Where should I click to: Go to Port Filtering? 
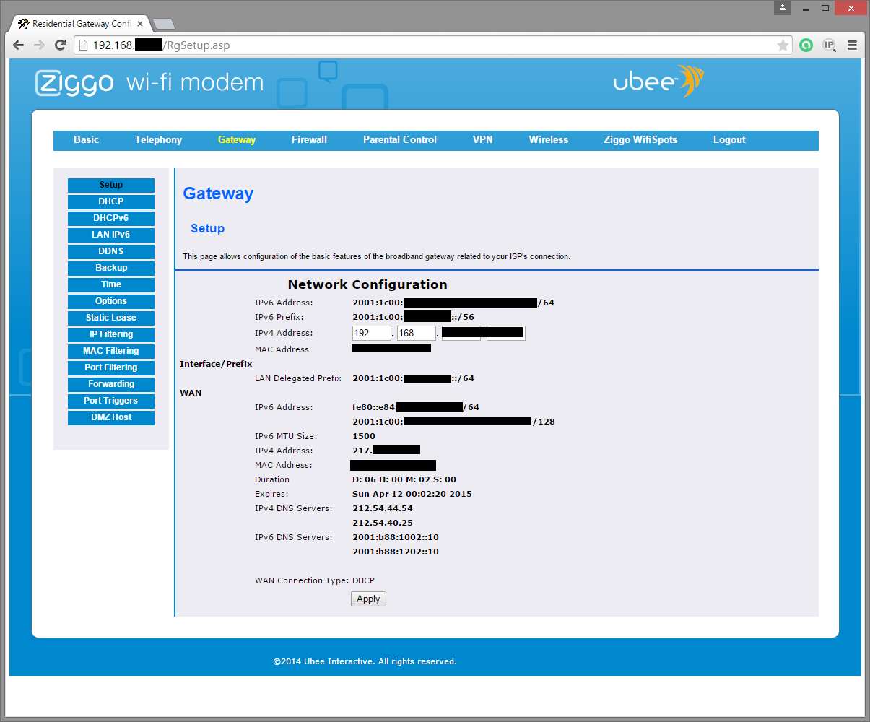(x=111, y=367)
